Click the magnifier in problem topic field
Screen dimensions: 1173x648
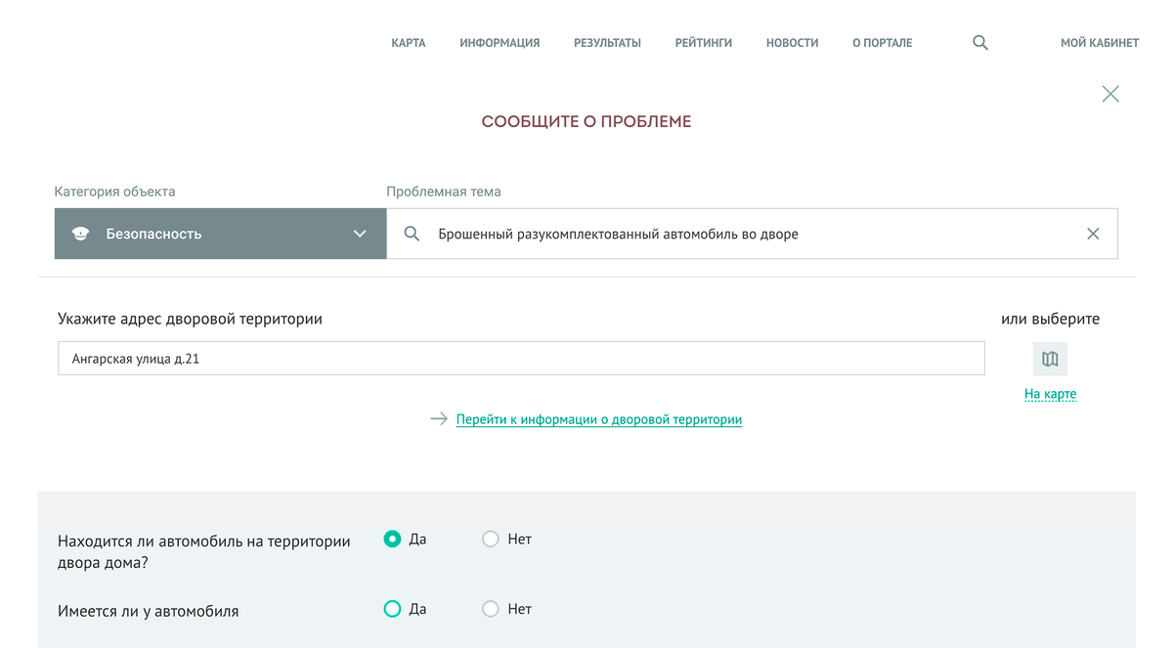point(412,234)
